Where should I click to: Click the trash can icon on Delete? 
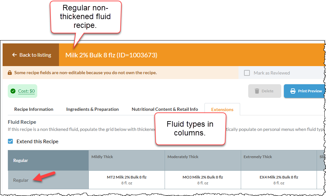click(257, 91)
